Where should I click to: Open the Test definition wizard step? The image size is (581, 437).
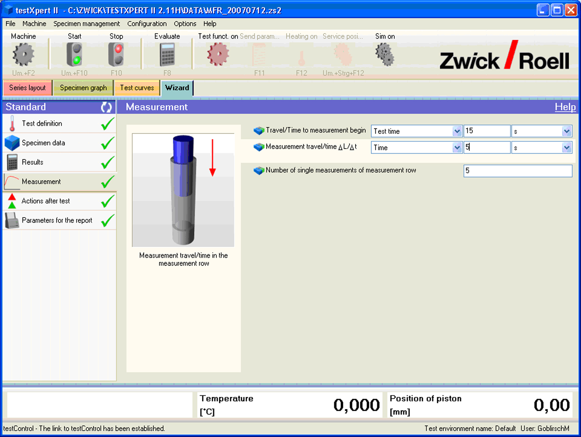click(x=12, y=123)
